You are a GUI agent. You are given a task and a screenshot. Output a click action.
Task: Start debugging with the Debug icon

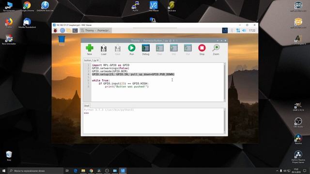point(146,49)
